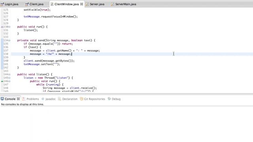The image size is (253, 142).
Task: Collapse the run() method at line 130
Action: click(9, 27)
